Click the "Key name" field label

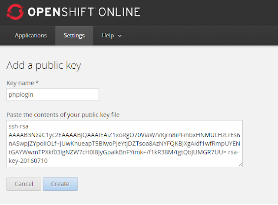[x=21, y=83]
